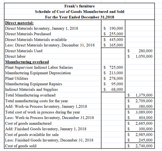This screenshot has height=151, width=162.
Task: Select the "For the Year Ended December 31,2018" cell
Action: tap(79, 17)
